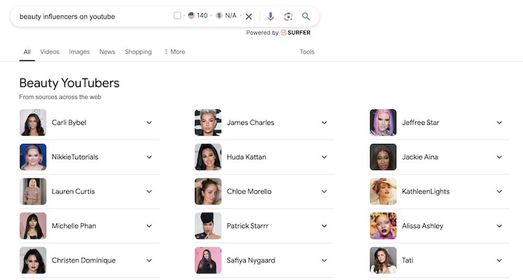
Task: Expand the KathleenLights entry
Action: 499,191
